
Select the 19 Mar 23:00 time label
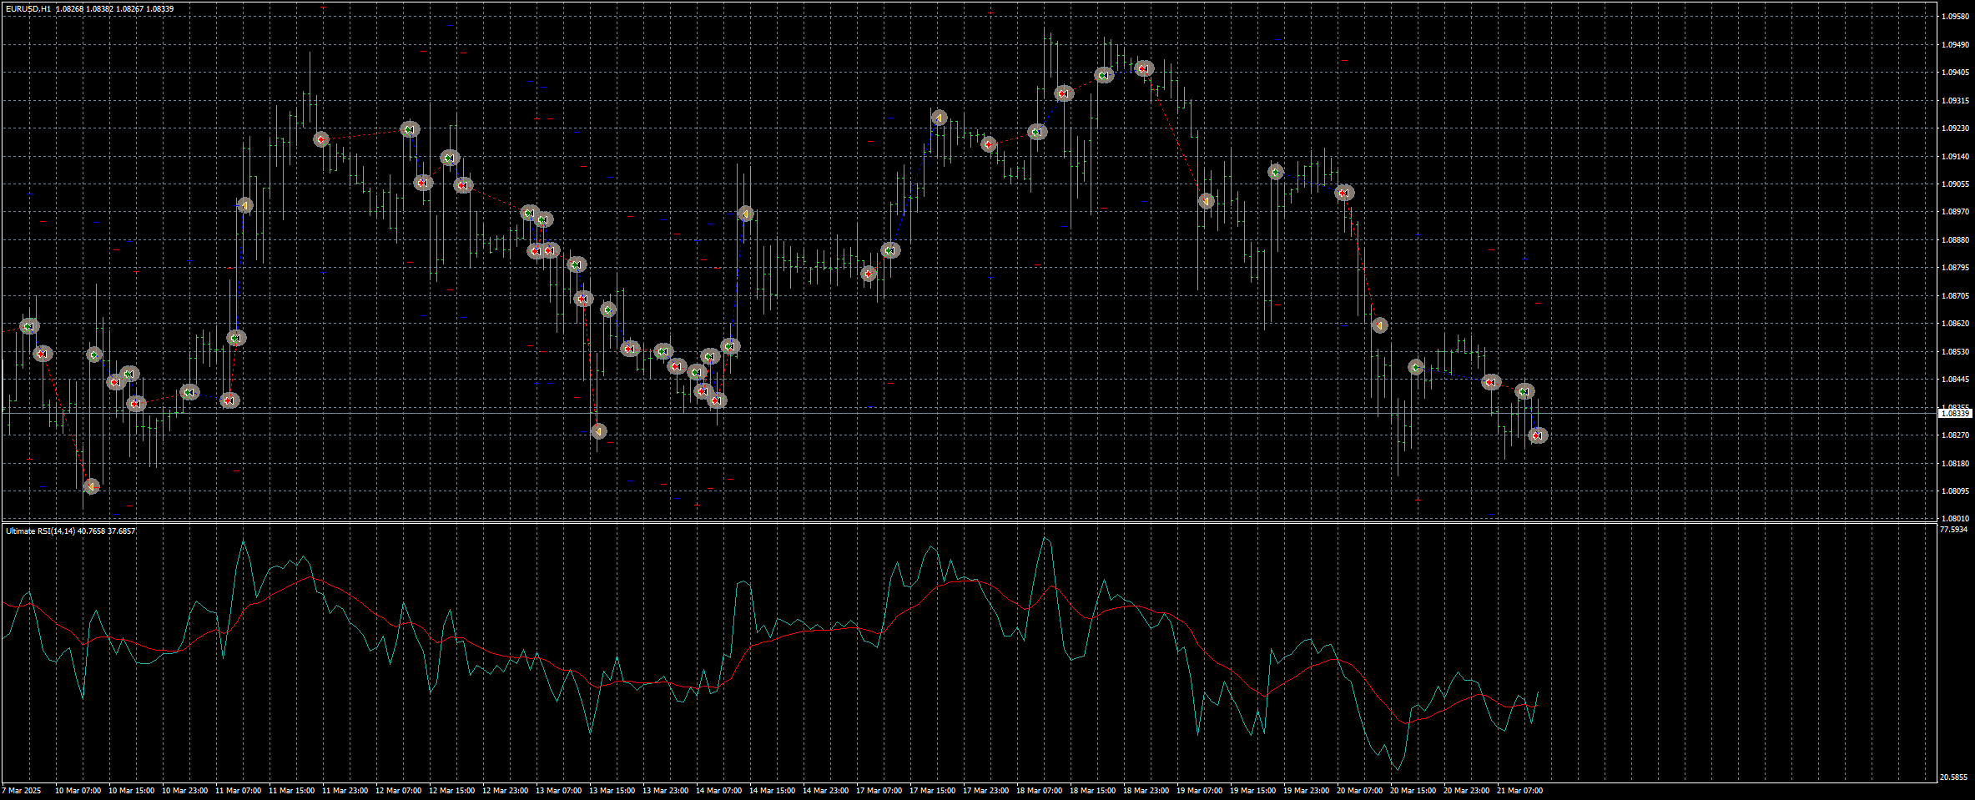click(x=1307, y=790)
